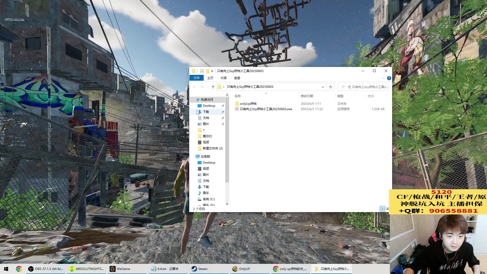Image resolution: width=487 pixels, height=274 pixels.
Task: Click the quick access New Folder icon
Action: coord(207,71)
